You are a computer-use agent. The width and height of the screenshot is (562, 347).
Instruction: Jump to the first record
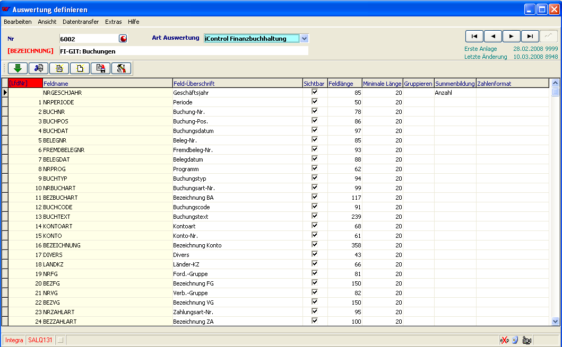pyautogui.click(x=474, y=36)
